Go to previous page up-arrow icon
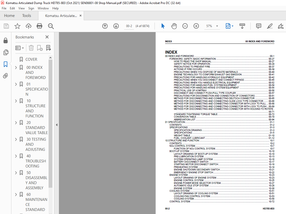 [105, 26]
